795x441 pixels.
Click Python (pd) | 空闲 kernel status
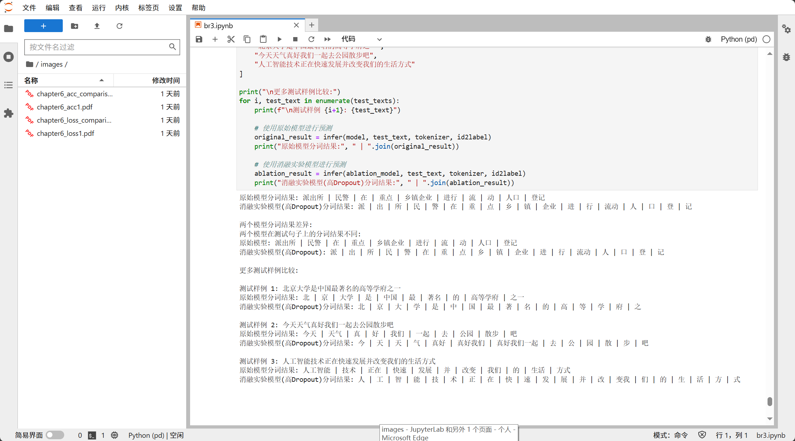tap(156, 435)
